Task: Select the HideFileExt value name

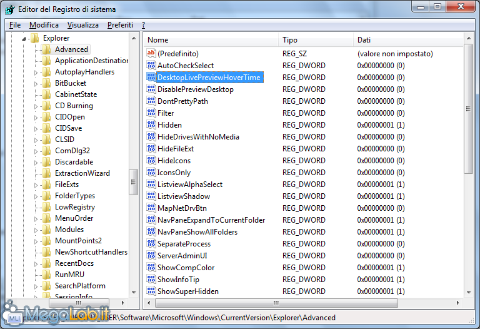Action: click(176, 149)
